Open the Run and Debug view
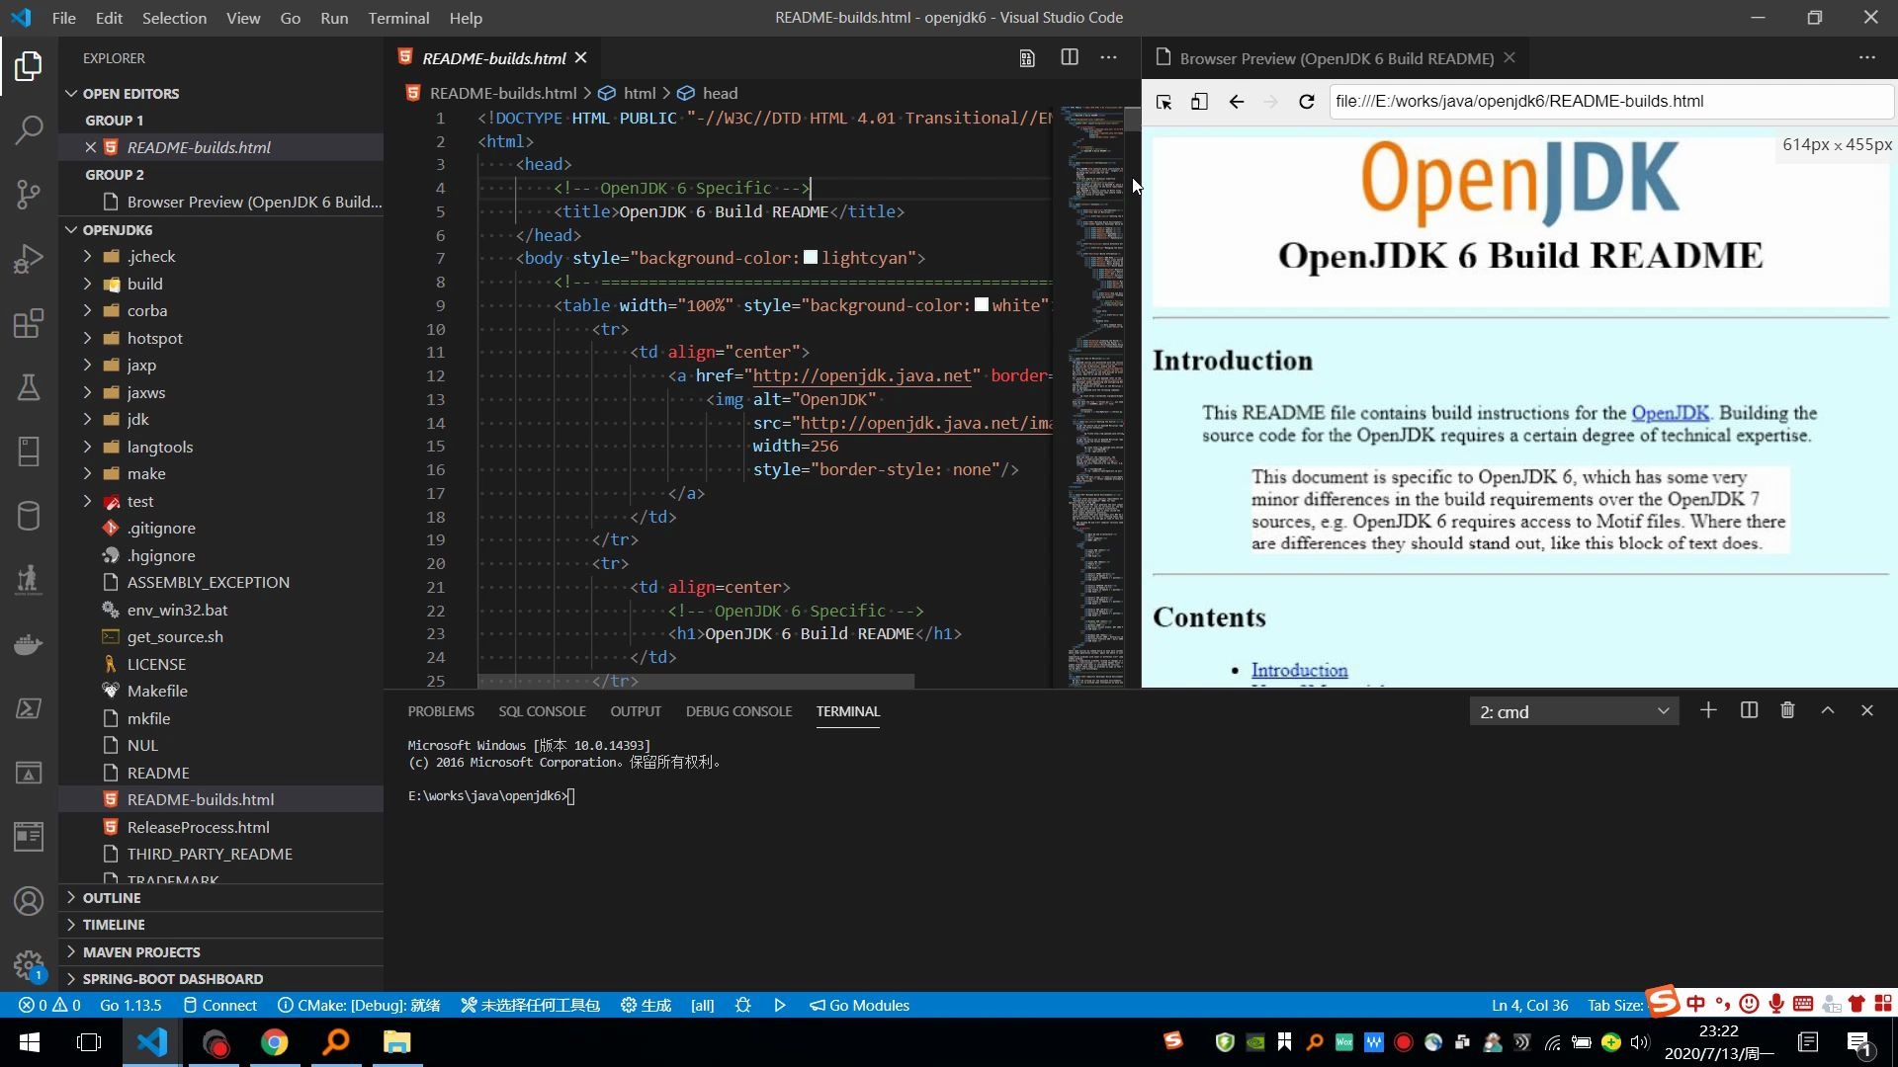Viewport: 1898px width, 1067px height. (29, 258)
